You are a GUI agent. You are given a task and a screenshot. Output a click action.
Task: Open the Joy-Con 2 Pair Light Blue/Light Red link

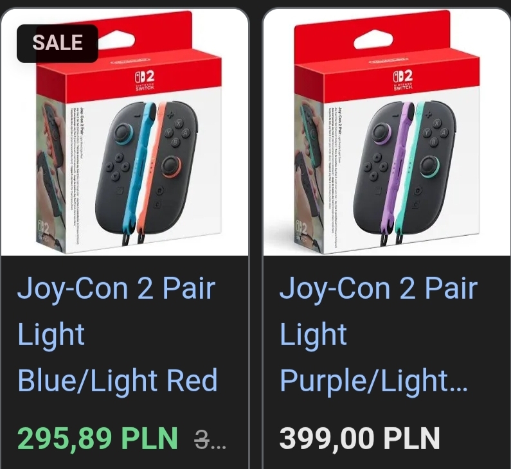(117, 334)
